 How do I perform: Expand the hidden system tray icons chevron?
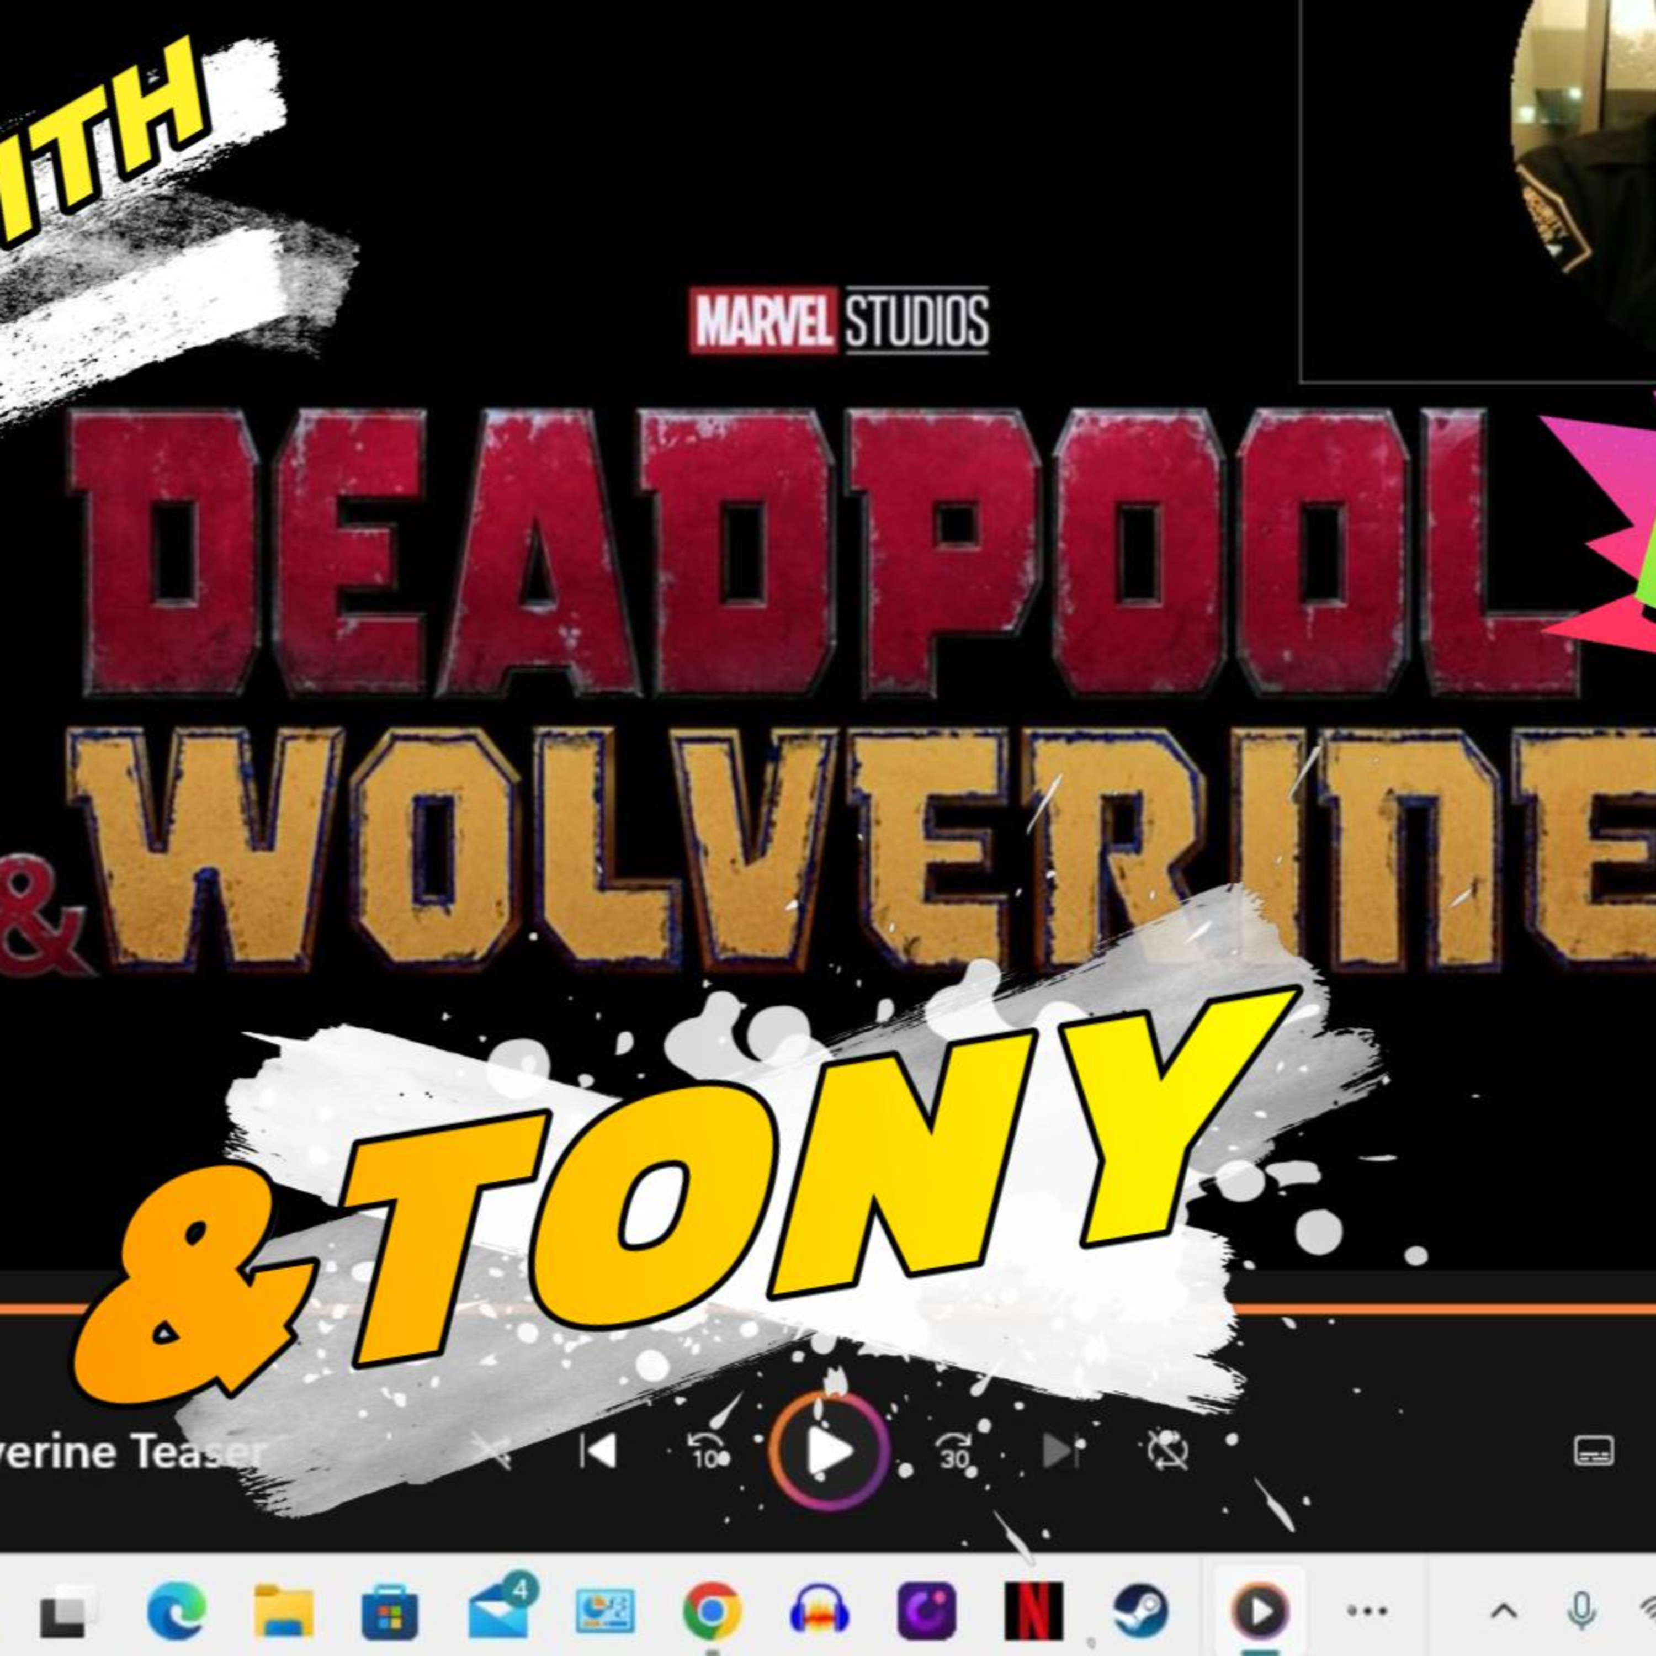1504,1611
